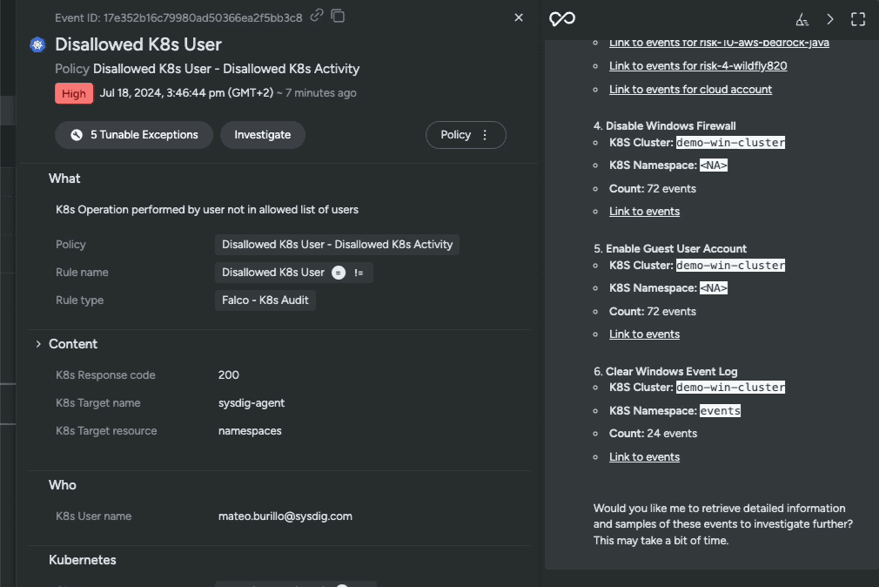Click the header policy name 'Disallowed K8s User - Disallowed K8s Activity'

click(226, 69)
